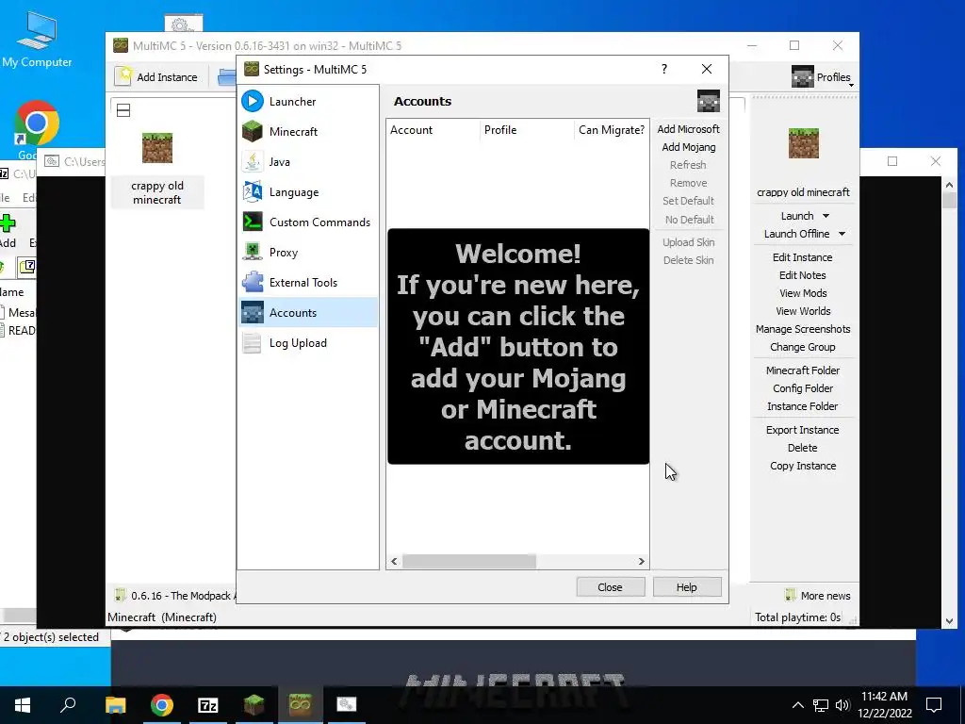The height and width of the screenshot is (724, 965).
Task: Open the Java settings page
Action: pos(308,161)
